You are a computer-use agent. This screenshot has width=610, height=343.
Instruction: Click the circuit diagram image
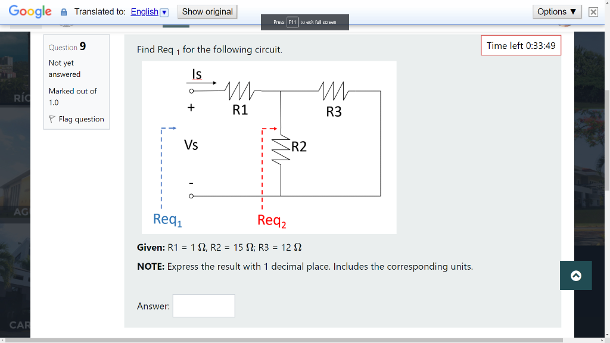point(269,146)
